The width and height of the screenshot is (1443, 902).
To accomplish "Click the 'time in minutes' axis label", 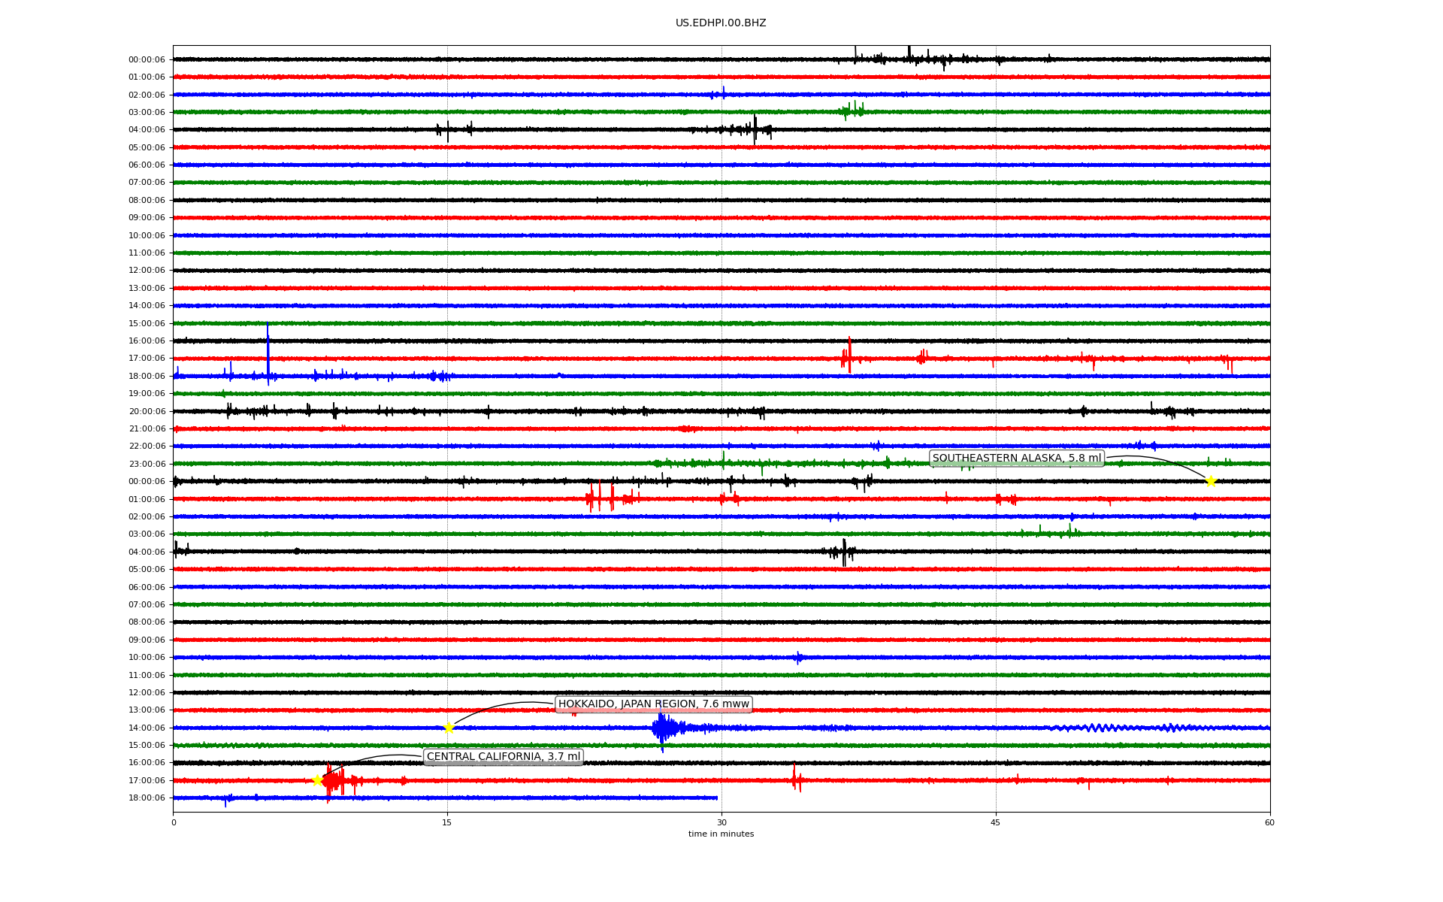I will [720, 834].
